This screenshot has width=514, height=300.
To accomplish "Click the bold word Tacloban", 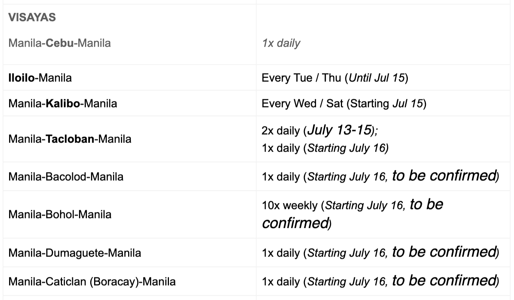I will [70, 139].
